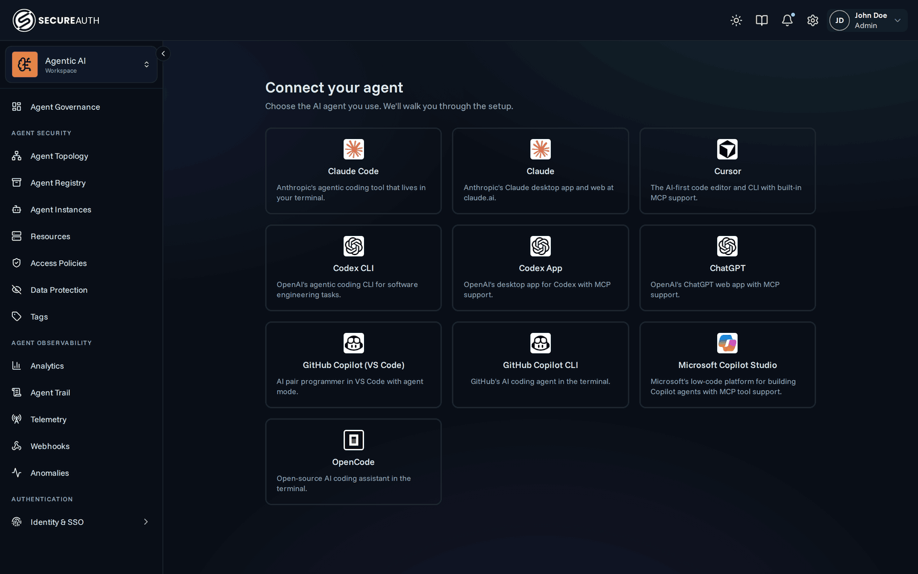Choose the ChatGPT agent icon
The height and width of the screenshot is (574, 918).
[727, 246]
